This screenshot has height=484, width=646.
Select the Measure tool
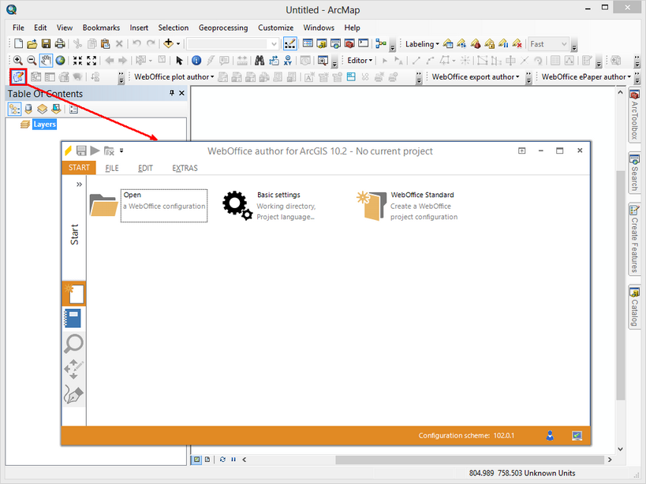pyautogui.click(x=241, y=60)
